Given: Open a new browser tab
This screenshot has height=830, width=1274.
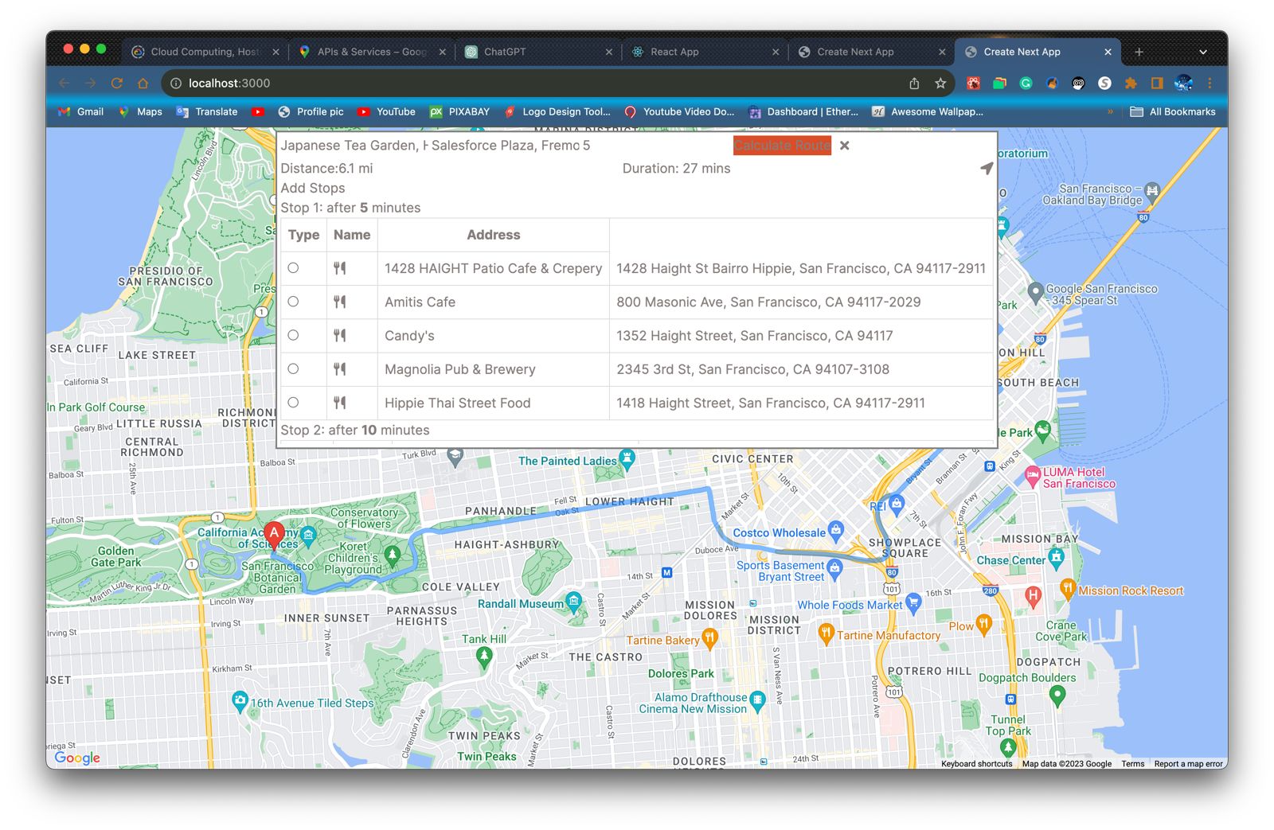Looking at the screenshot, I should (x=1139, y=52).
